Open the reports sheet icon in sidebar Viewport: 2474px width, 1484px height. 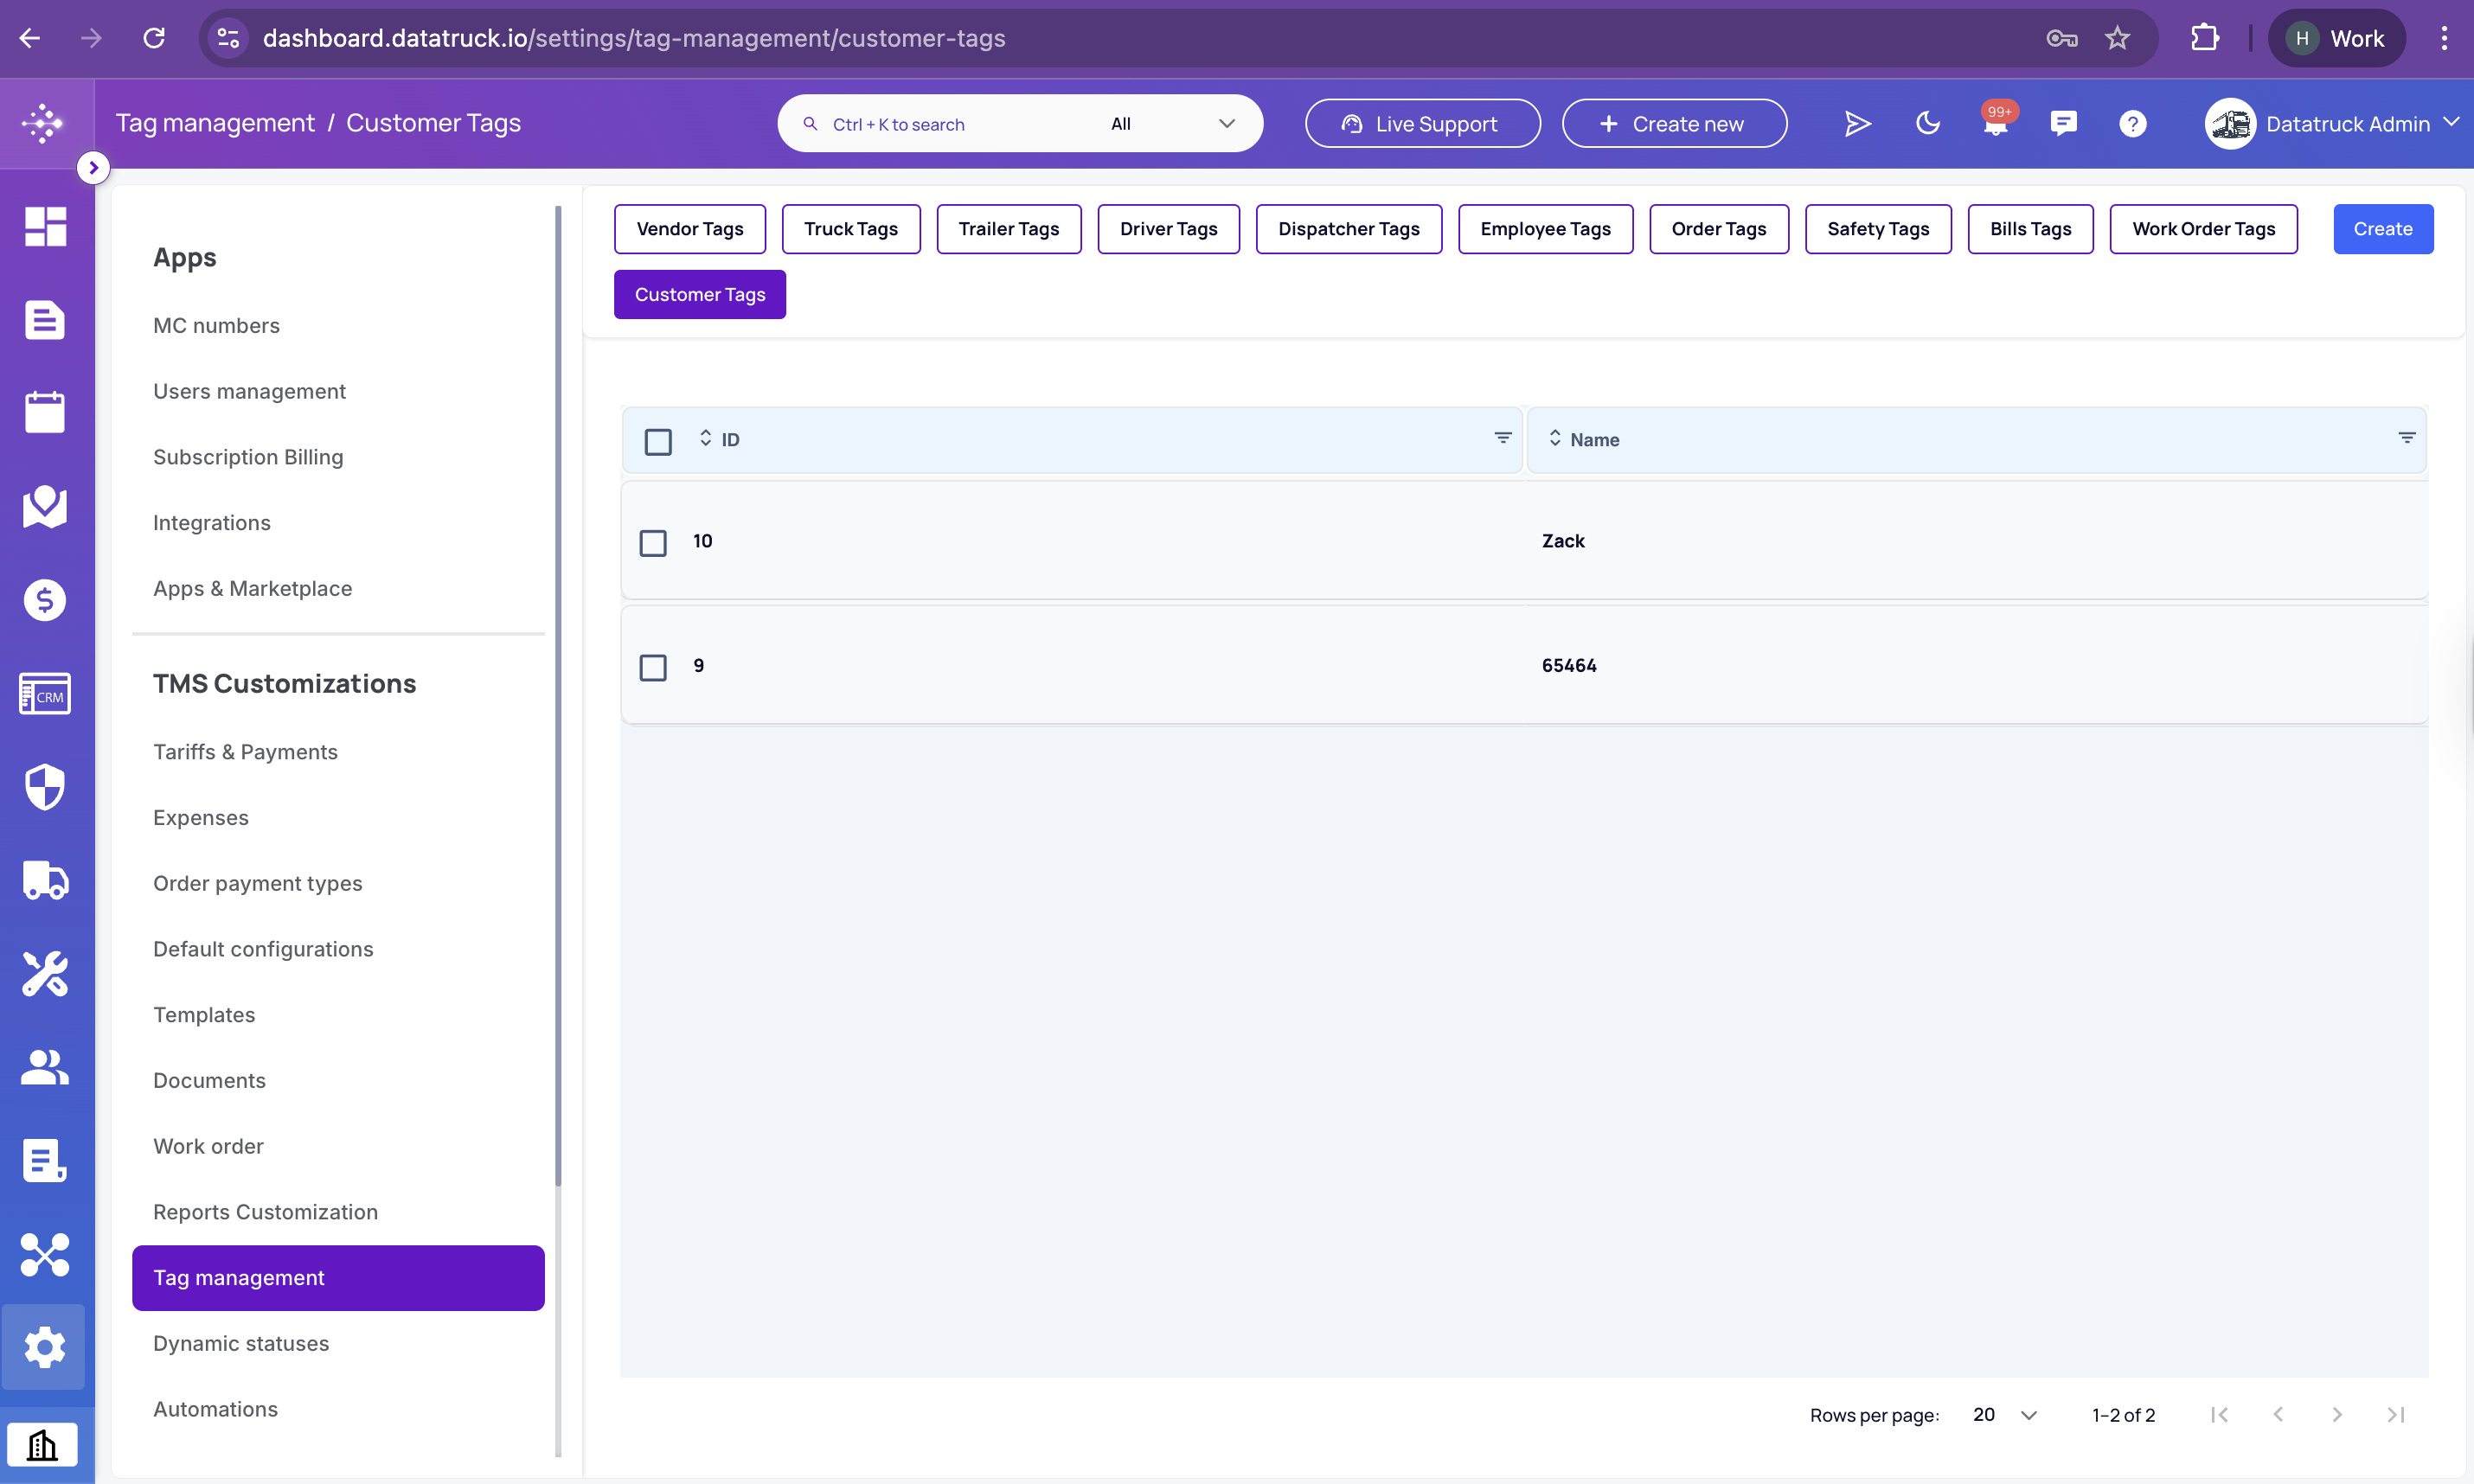[x=45, y=1160]
